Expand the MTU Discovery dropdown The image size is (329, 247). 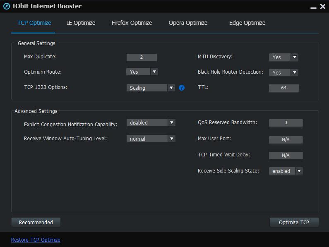click(294, 57)
